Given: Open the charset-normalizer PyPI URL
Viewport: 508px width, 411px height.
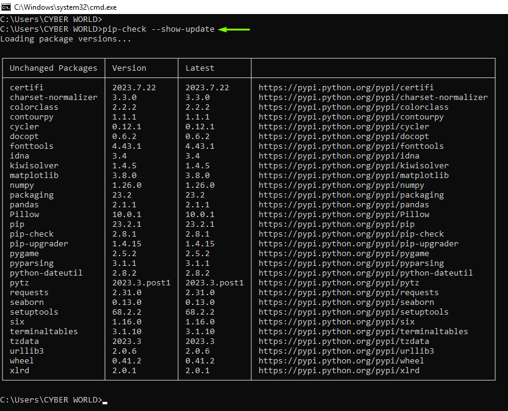Looking at the screenshot, I should point(373,97).
